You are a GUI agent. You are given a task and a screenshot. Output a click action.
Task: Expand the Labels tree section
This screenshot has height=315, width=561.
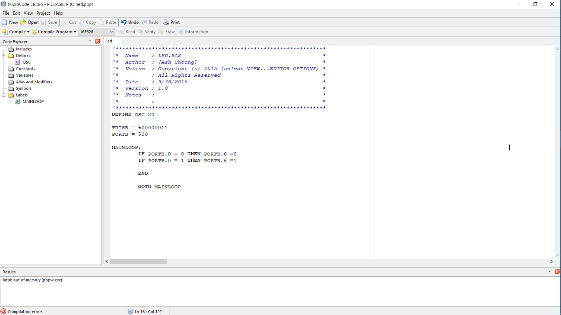(x=4, y=94)
